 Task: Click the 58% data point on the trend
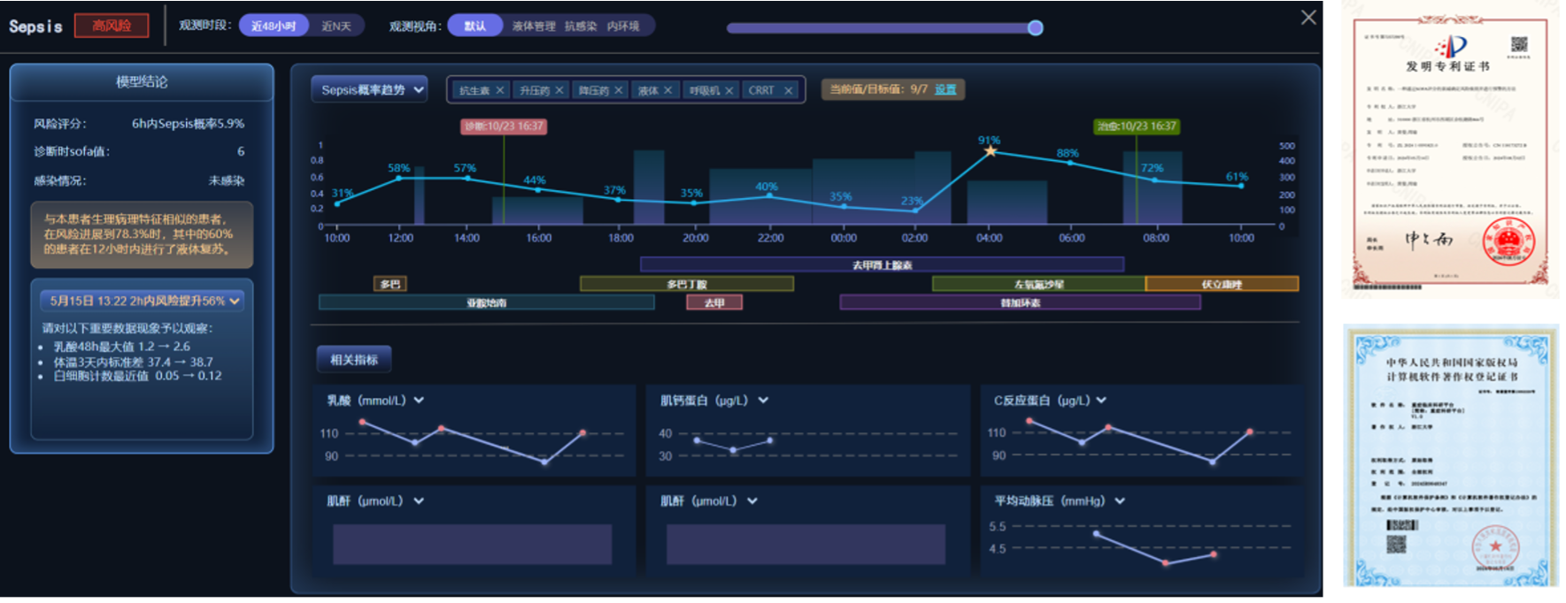click(399, 179)
